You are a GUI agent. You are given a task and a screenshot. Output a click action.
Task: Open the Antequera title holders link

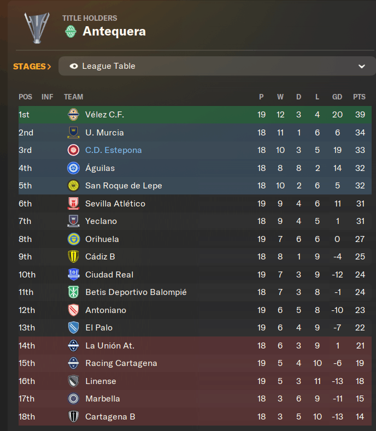coord(114,31)
